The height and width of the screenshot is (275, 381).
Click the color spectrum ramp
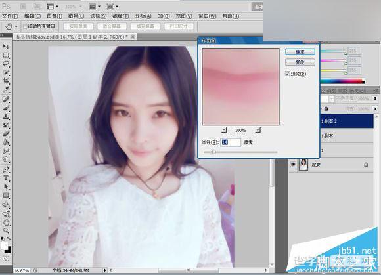click(x=343, y=81)
